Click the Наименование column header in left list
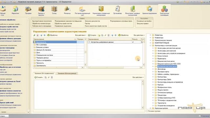This screenshot has width=210, height=118. [x=55, y=39]
